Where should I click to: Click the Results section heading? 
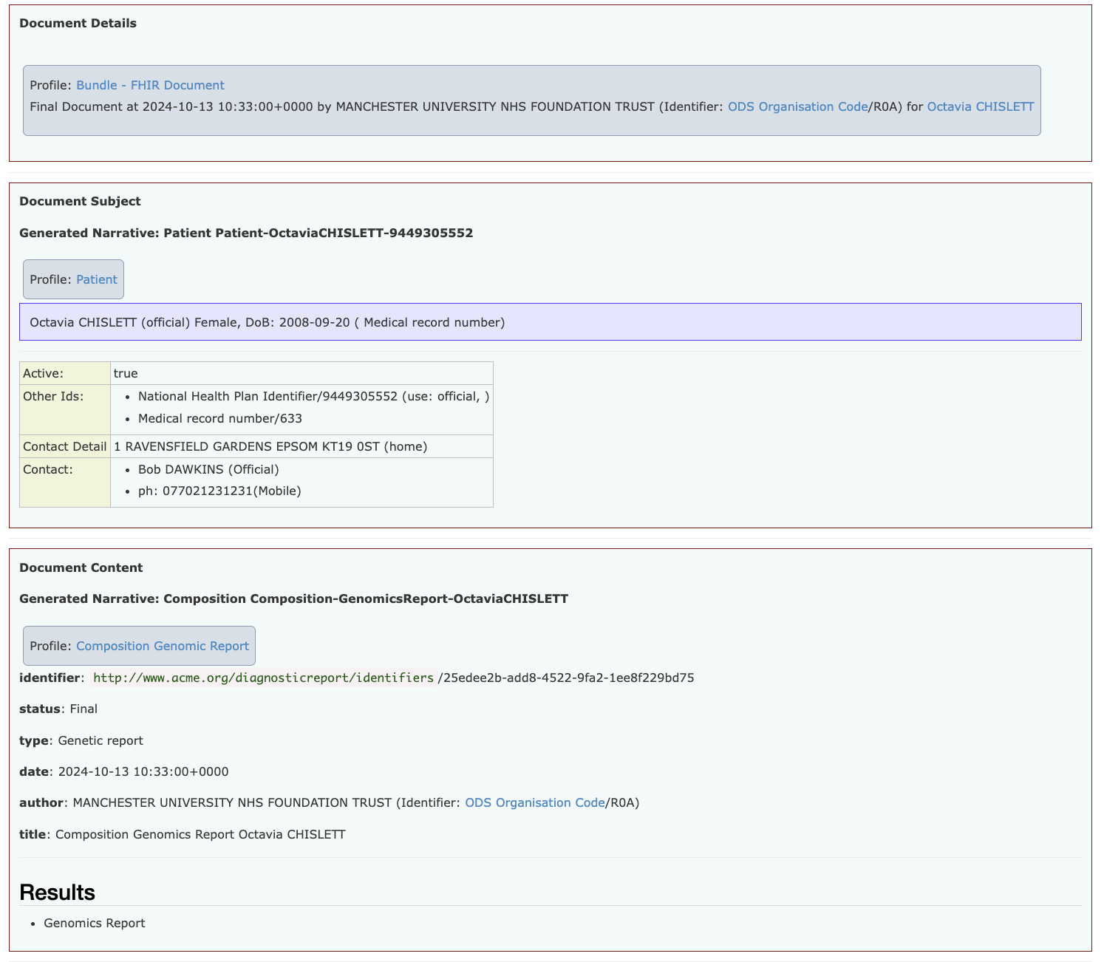point(57,892)
